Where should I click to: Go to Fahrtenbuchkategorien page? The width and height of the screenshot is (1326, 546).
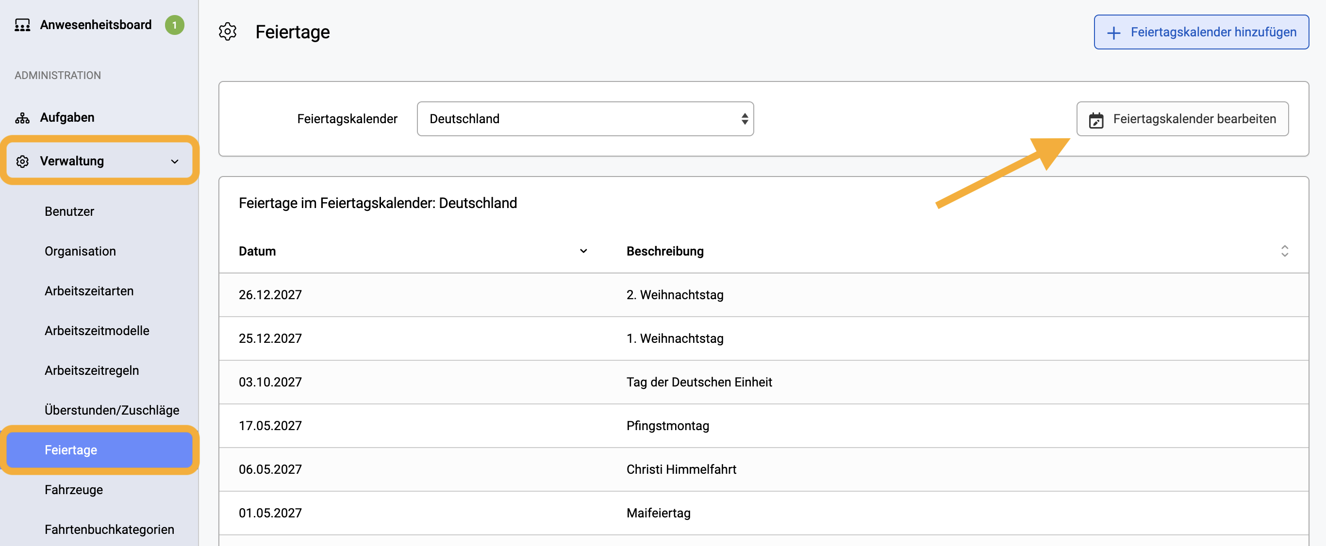pyautogui.click(x=109, y=530)
